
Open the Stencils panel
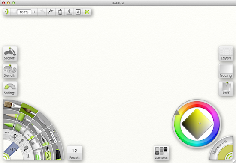click(10, 71)
